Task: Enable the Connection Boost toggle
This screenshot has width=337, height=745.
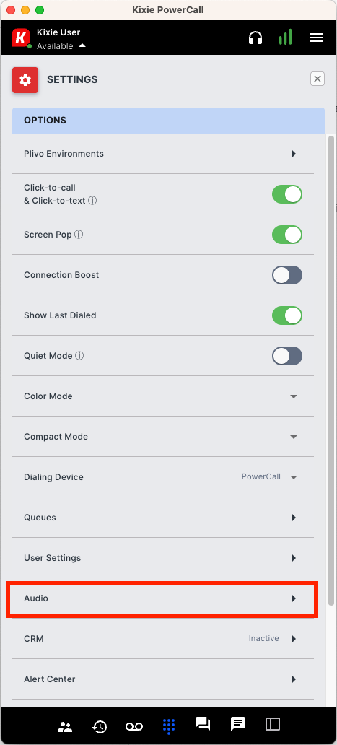Action: pyautogui.click(x=287, y=275)
